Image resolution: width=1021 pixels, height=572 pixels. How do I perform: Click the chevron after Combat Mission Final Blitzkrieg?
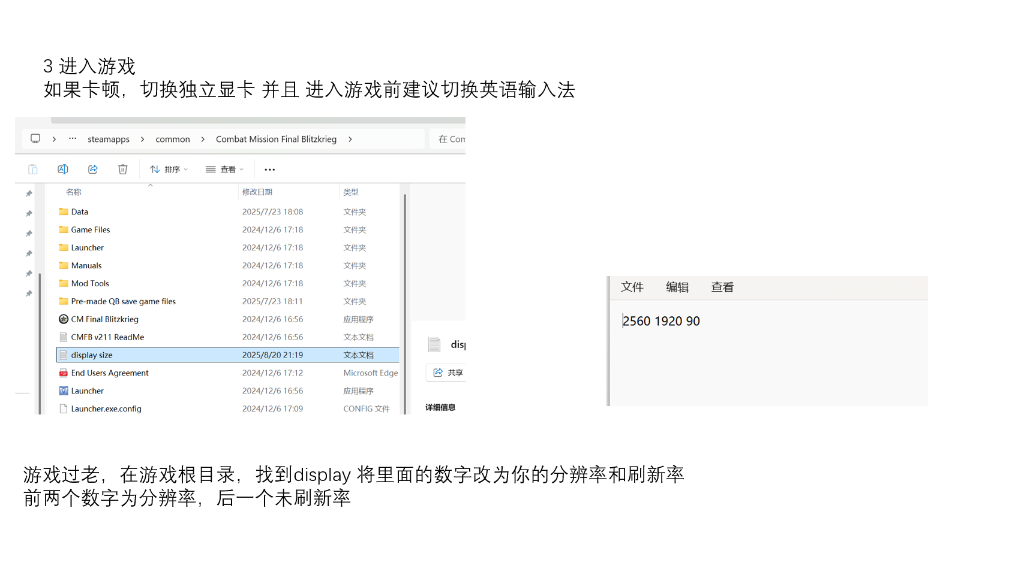pos(350,139)
